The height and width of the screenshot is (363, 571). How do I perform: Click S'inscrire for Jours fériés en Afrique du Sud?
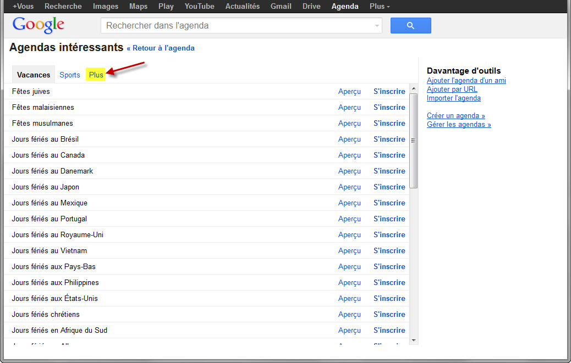(x=389, y=331)
